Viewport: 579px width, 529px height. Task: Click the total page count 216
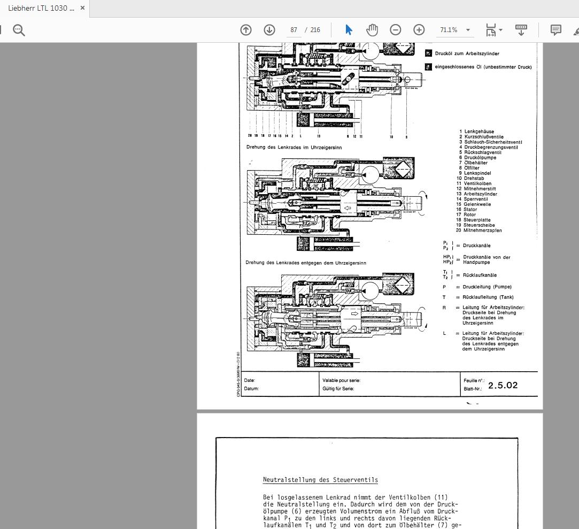pos(315,30)
